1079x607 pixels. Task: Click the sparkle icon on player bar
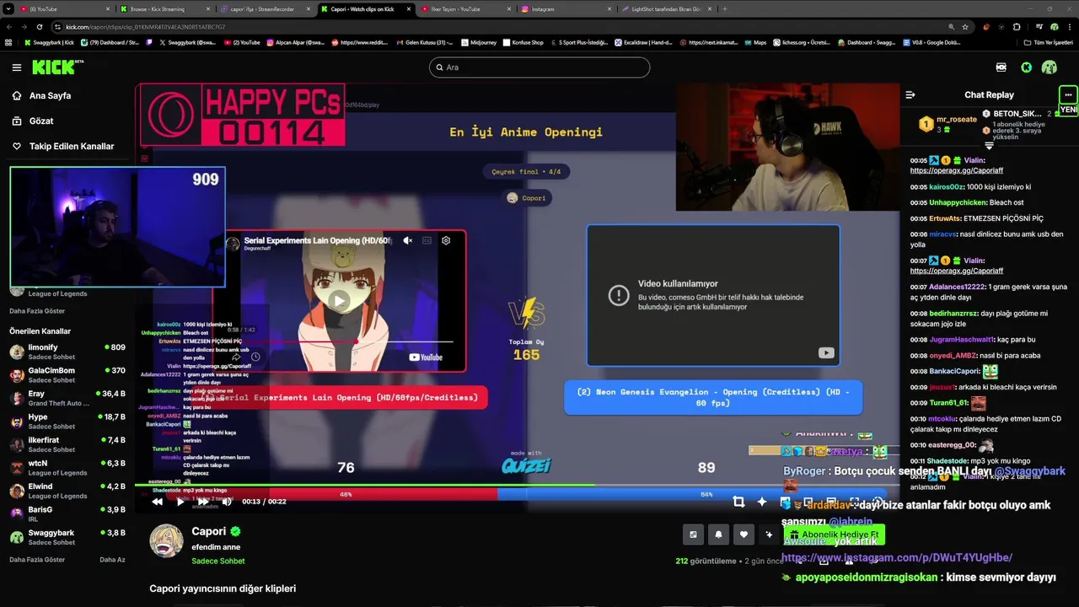[762, 502]
